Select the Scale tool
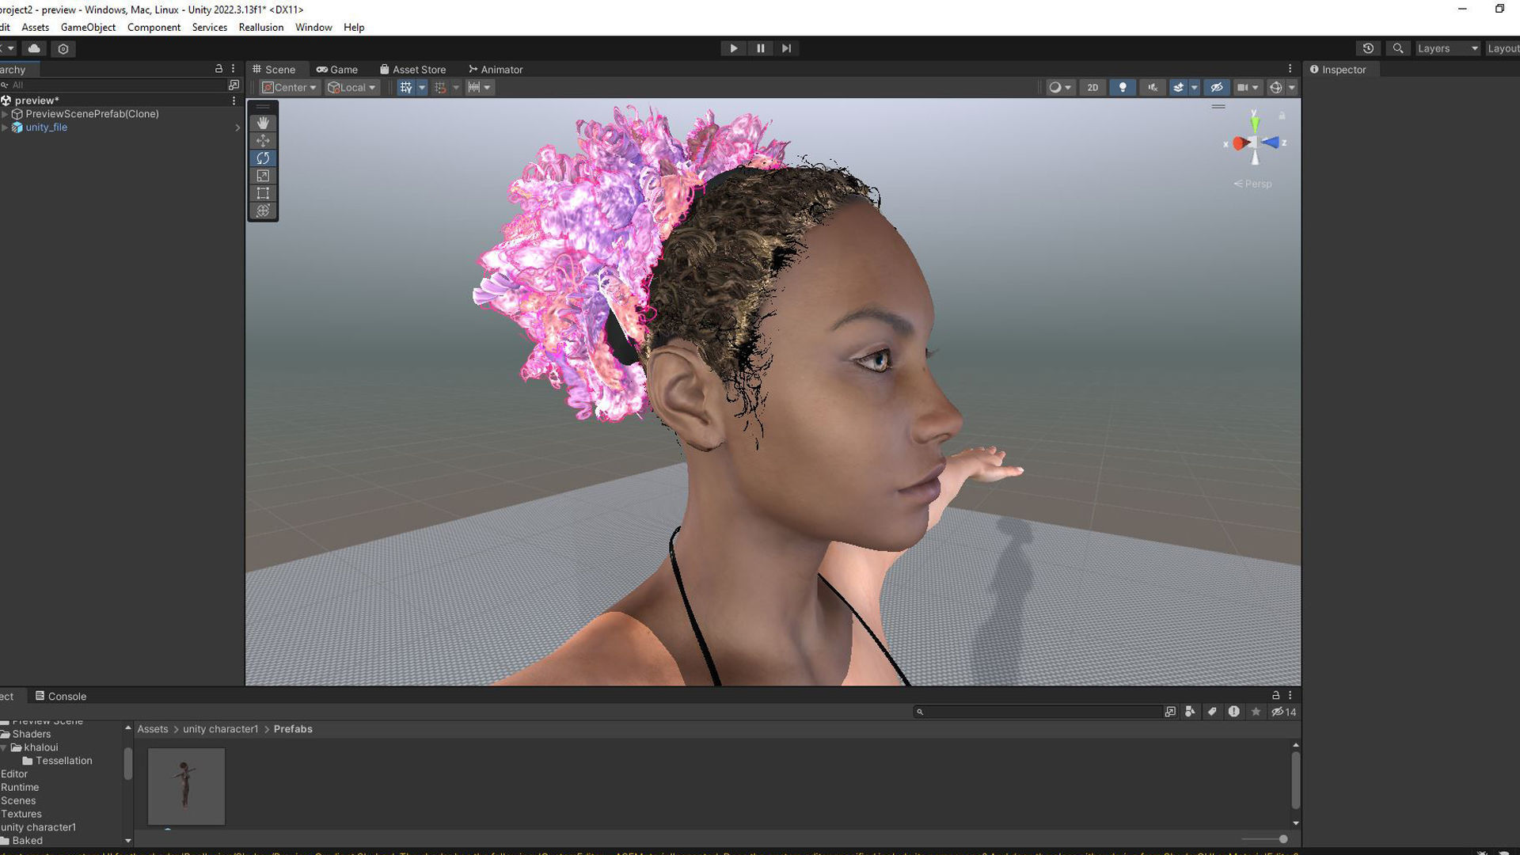 pos(263,176)
